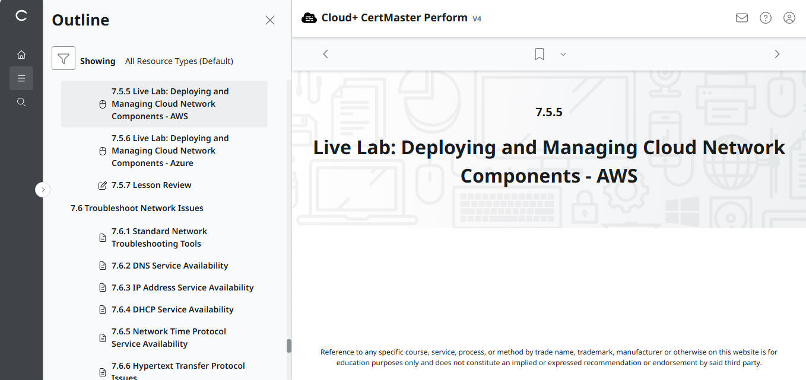
Task: Open the help question mark icon
Action: (x=765, y=18)
